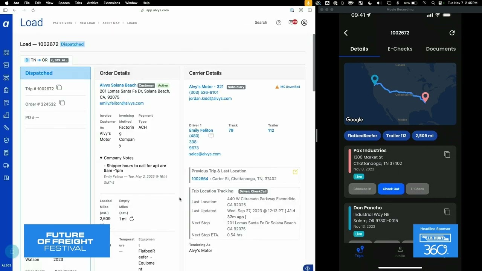The width and height of the screenshot is (482, 271).
Task: Toggle Arc browser sidebar
Action: point(5,10)
